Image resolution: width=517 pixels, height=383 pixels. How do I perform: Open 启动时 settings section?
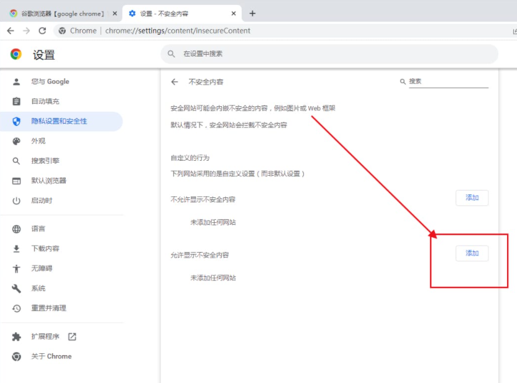[62, 201]
